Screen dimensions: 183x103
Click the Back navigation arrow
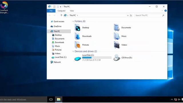click(49, 15)
